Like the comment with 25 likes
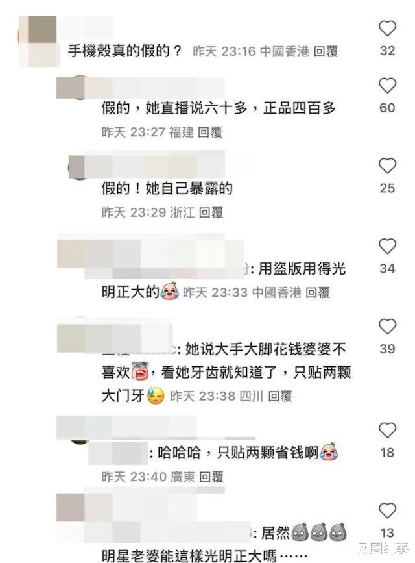415x563 pixels. point(387,166)
